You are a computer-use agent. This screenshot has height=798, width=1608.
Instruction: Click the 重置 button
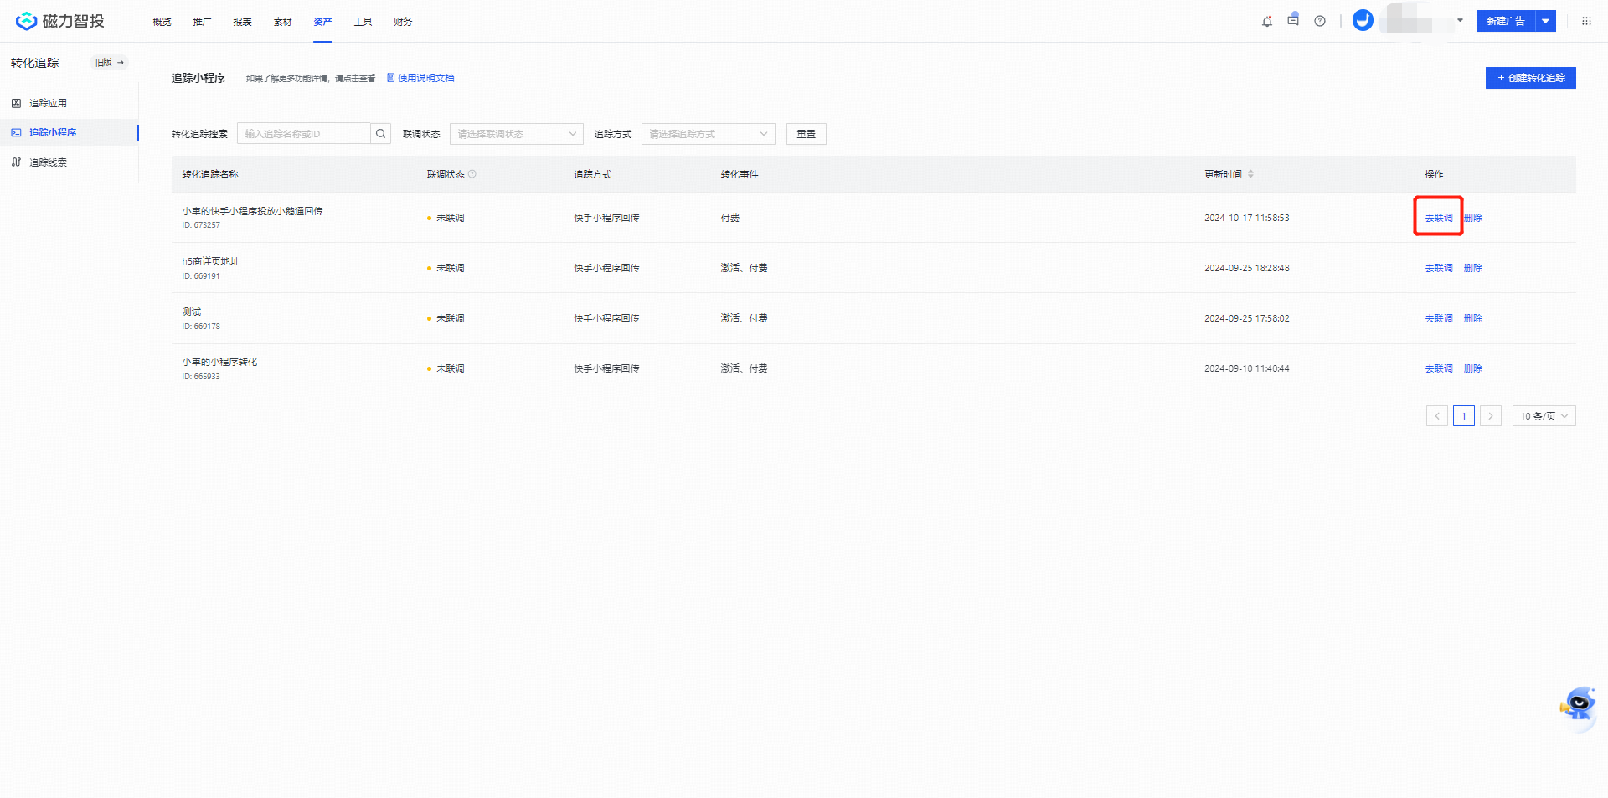(807, 134)
